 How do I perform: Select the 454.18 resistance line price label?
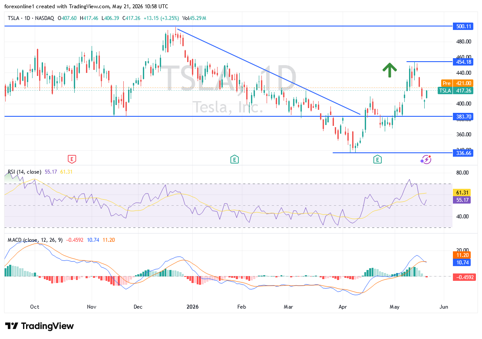(x=463, y=62)
